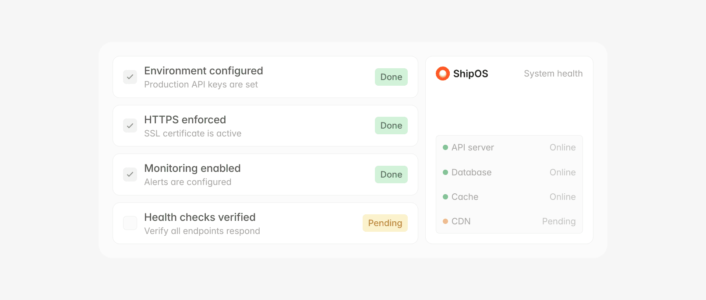Screen dimensions: 706x300
Task: Select the 'Monitoring enabled' title
Action: 192,168
